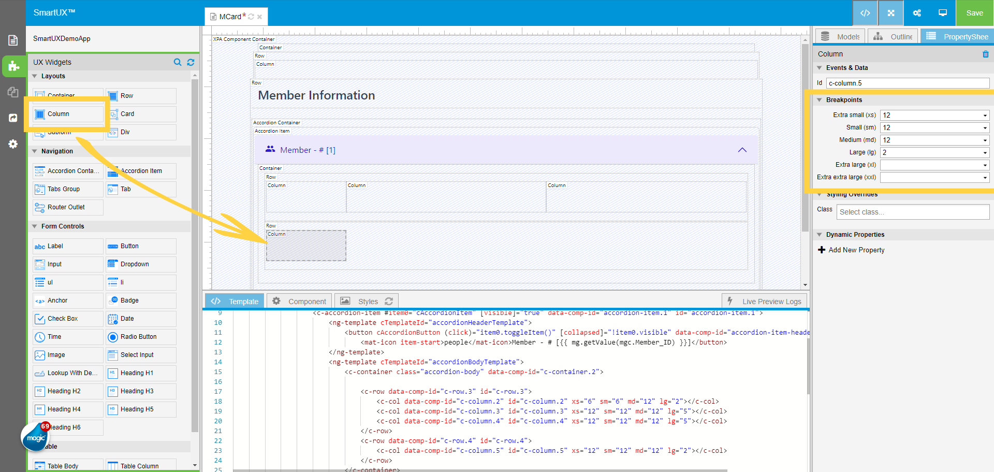The image size is (994, 472).
Task: Collapse the Member accordion item chevron
Action: tap(742, 150)
